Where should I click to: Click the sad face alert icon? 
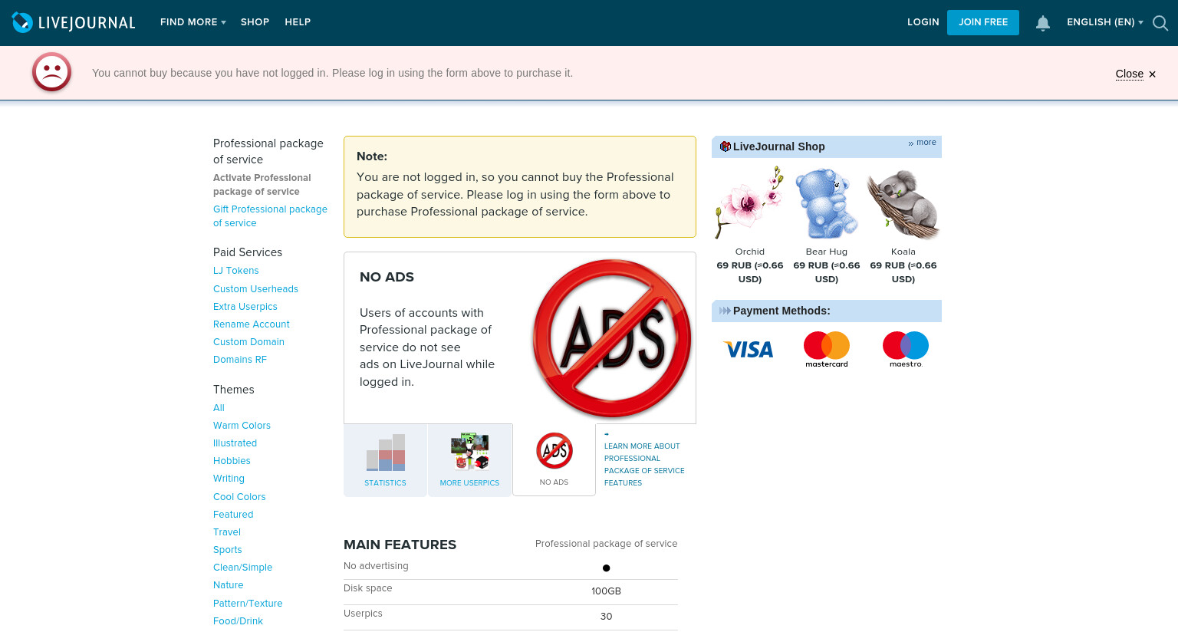point(51,72)
